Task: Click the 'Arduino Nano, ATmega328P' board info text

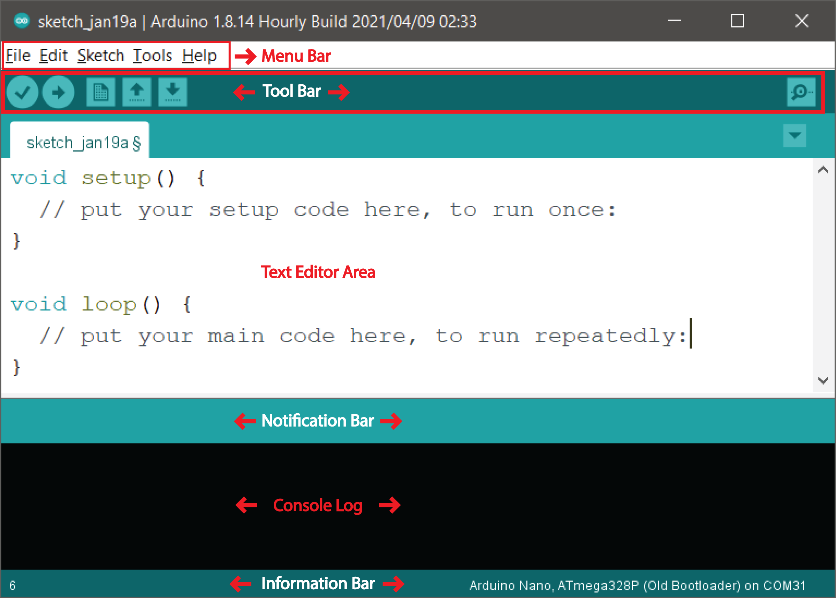Action: tap(637, 585)
